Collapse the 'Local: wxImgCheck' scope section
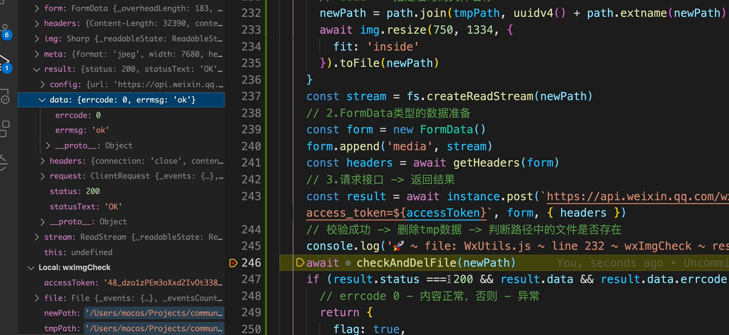Viewport: 729px width, 335px height. pos(31,268)
